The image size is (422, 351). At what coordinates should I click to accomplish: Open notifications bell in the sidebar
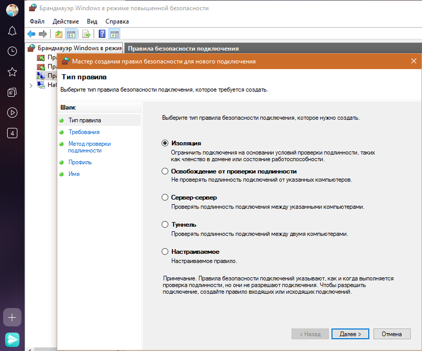pos(12,31)
